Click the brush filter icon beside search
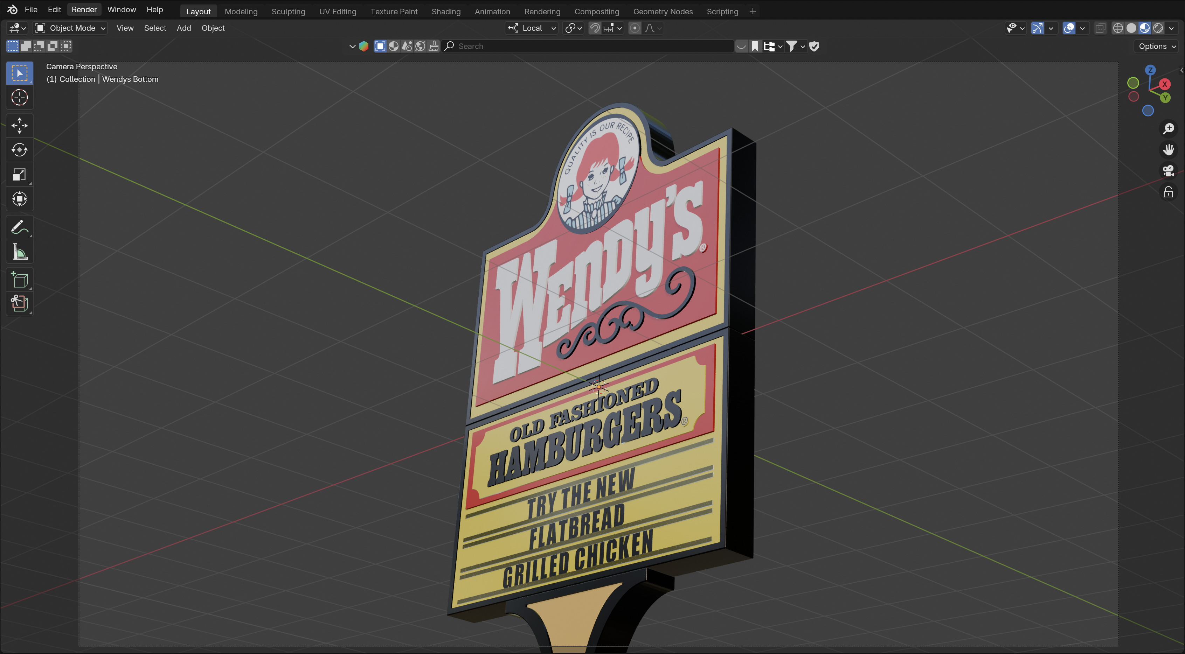The image size is (1185, 654). 433,46
